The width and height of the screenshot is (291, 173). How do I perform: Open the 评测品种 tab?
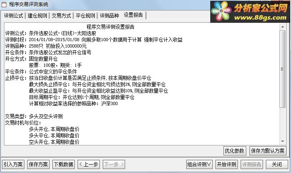[x=109, y=16]
